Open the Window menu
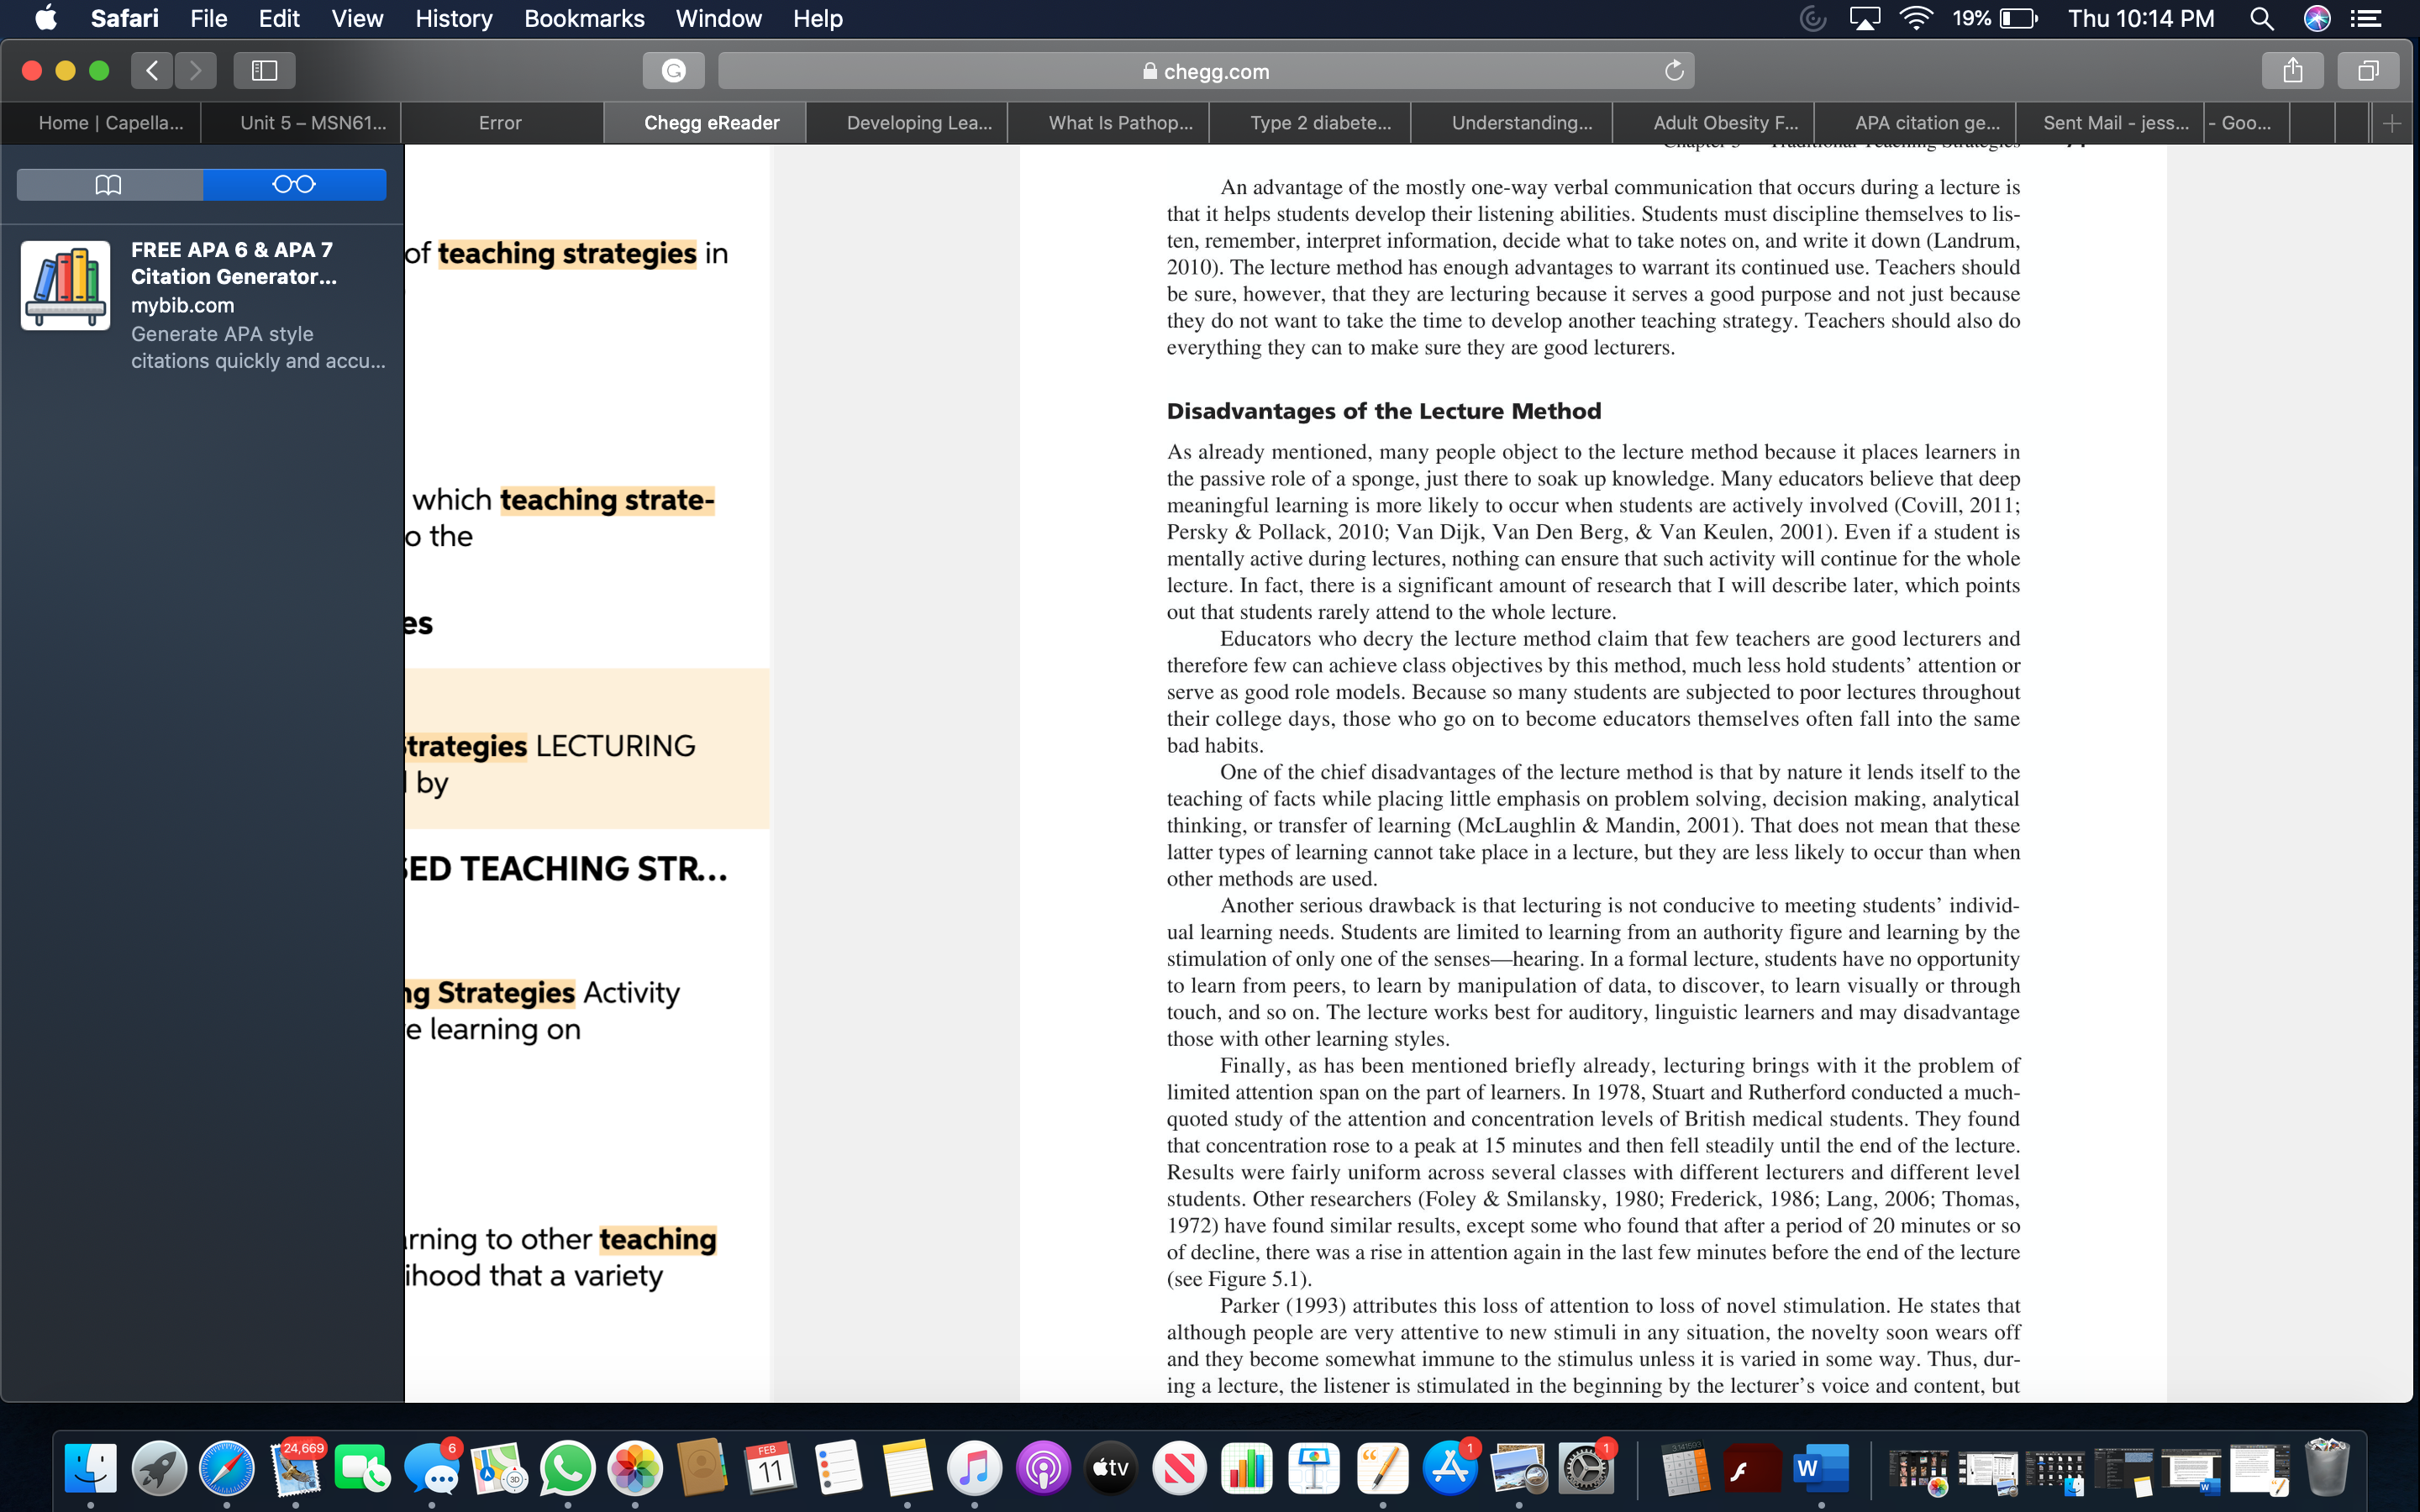 click(x=719, y=18)
